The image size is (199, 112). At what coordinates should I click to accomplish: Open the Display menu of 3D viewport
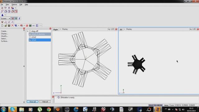(129, 29)
